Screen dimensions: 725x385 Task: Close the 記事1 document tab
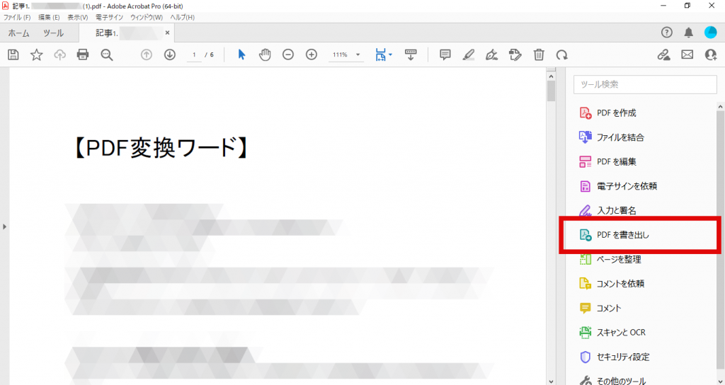(167, 33)
